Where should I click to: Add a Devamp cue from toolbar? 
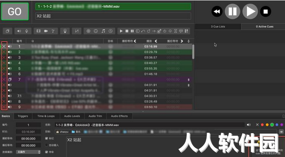(148, 31)
